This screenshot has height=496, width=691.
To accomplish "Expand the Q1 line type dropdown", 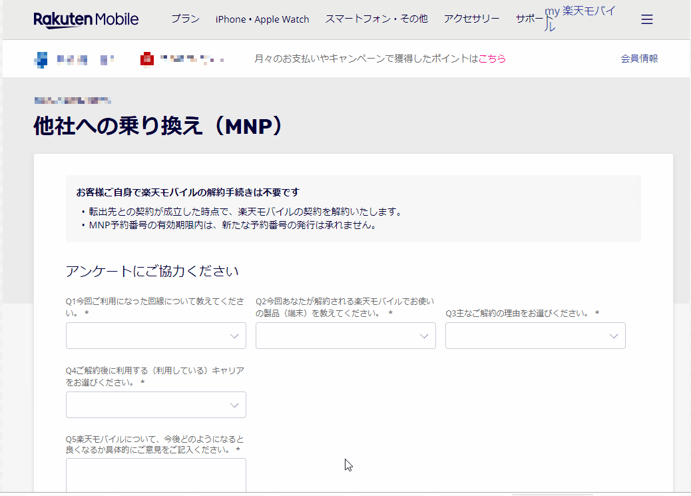I will click(x=156, y=336).
